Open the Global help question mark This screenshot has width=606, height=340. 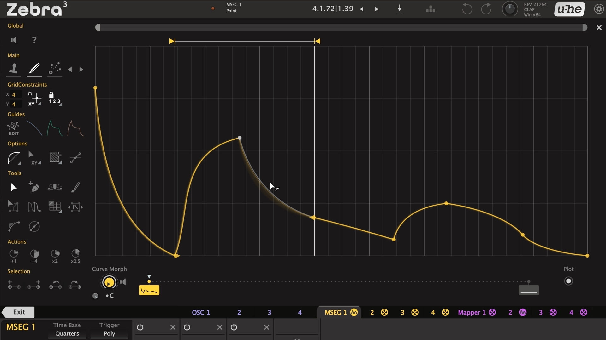(x=34, y=40)
